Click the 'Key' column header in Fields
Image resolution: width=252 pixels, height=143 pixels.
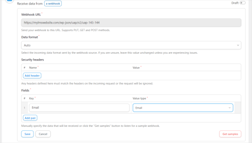31,98
